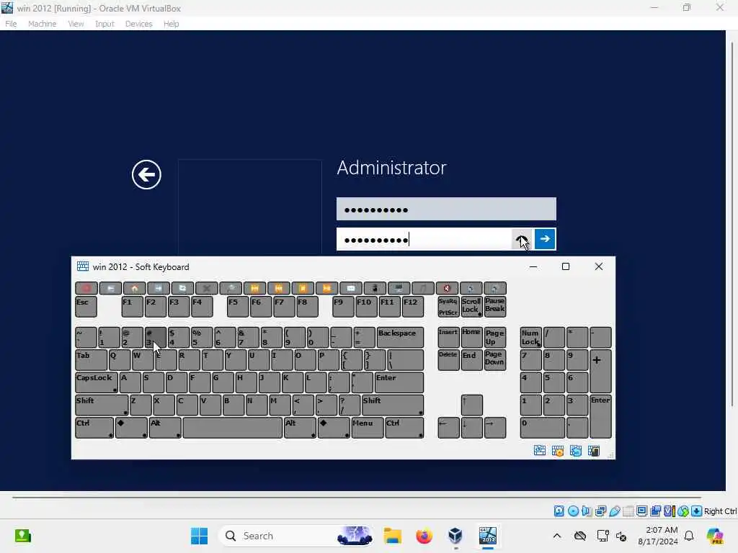
Task: Click keyboard capture arrow indicator
Action: 697,511
